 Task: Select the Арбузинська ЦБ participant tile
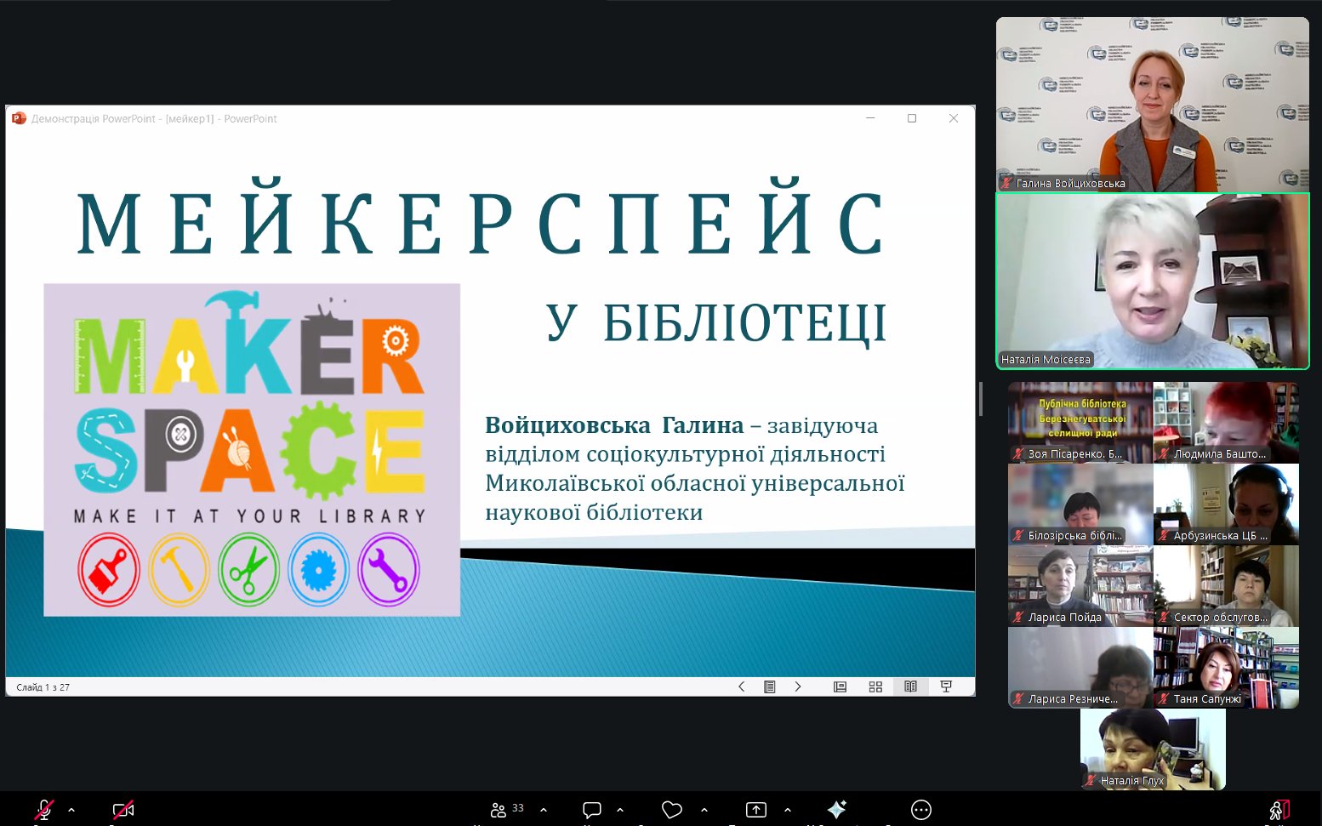1226,504
